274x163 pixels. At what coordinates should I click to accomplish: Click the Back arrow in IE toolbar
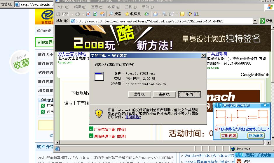(59, 14)
